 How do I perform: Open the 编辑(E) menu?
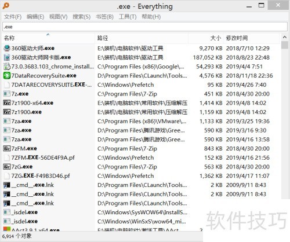(35, 17)
